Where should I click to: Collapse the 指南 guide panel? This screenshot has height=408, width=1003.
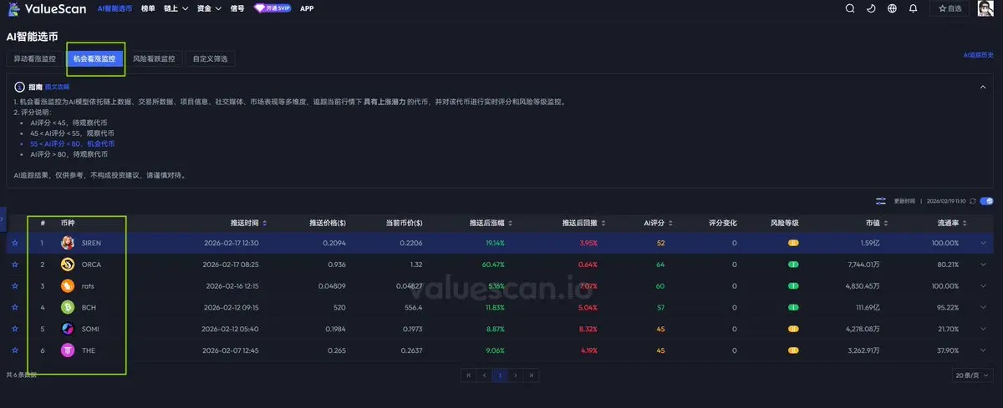click(984, 87)
